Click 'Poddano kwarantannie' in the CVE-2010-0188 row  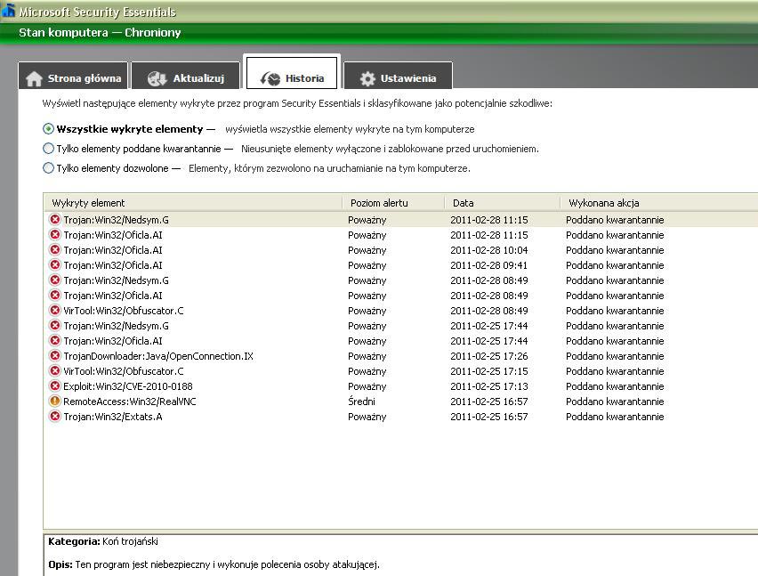point(615,386)
